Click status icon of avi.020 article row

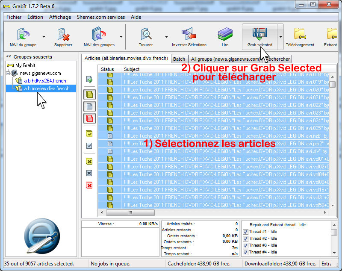point(110,90)
